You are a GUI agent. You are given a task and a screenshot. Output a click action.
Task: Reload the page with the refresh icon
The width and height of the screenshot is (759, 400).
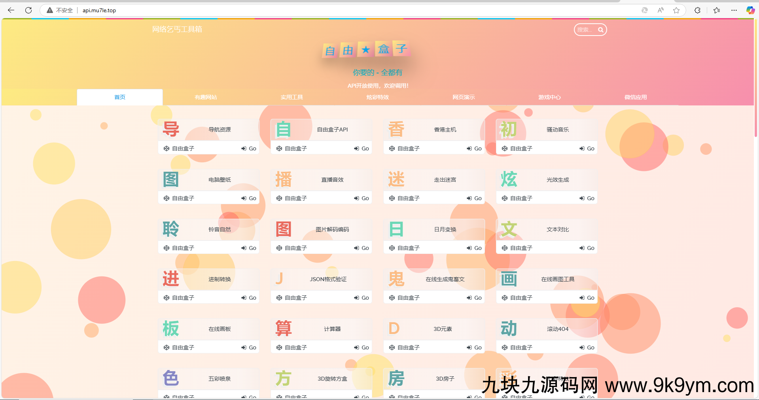click(x=28, y=10)
